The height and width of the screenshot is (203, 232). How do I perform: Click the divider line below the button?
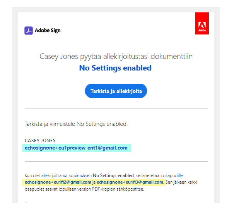(116, 109)
